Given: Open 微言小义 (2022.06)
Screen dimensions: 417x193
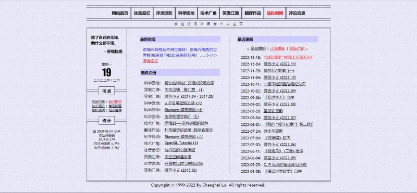Looking at the screenshot, I should click(x=280, y=145).
